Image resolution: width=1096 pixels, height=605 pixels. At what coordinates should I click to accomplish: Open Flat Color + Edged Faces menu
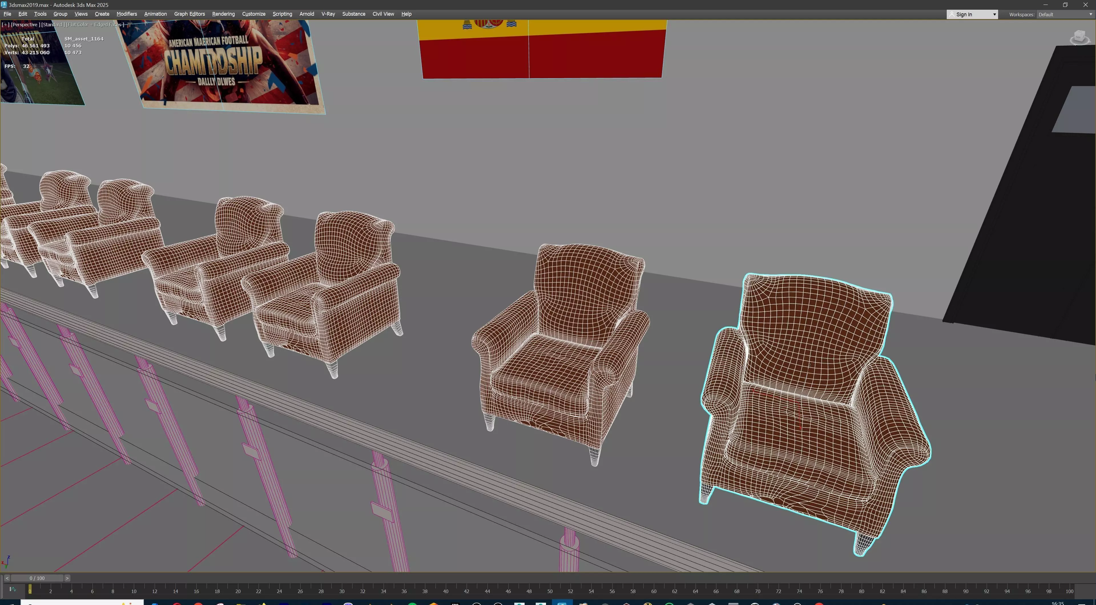pyautogui.click(x=95, y=25)
